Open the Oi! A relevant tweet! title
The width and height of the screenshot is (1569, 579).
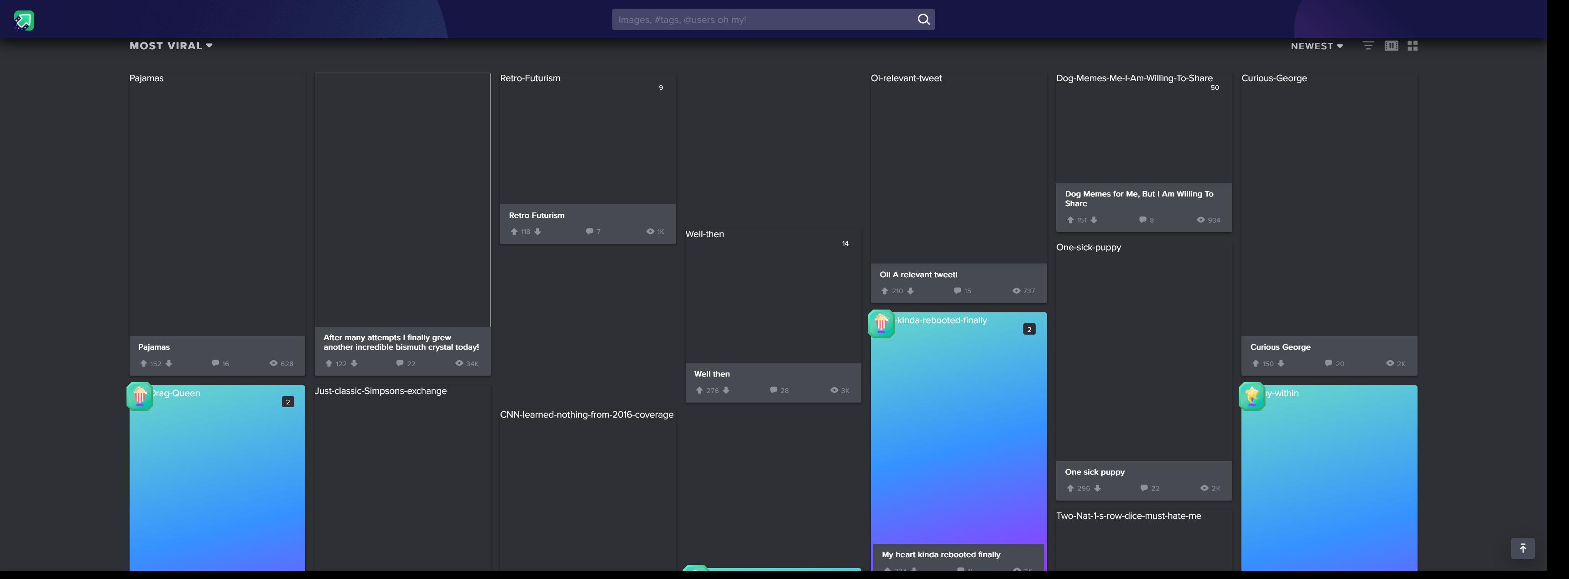(918, 274)
